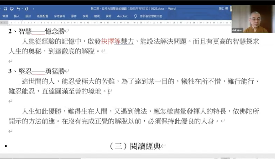Image resolution: width=275 pixels, height=159 pixels.
Task: Switch to the 常用 ribbon tab
Action: tap(5, 16)
